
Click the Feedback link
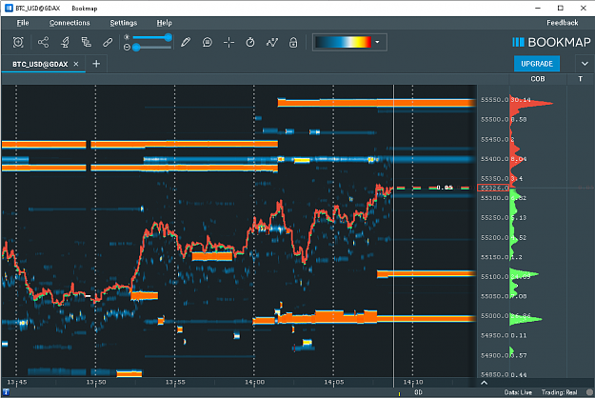pyautogui.click(x=563, y=23)
